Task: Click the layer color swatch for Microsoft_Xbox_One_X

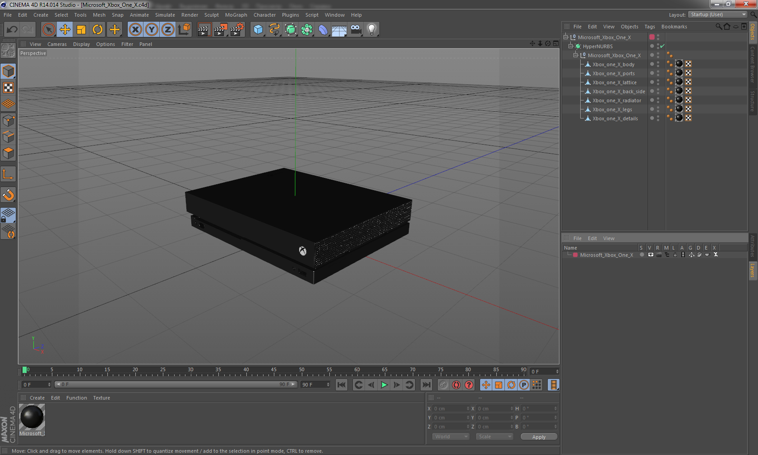Action: click(x=575, y=255)
